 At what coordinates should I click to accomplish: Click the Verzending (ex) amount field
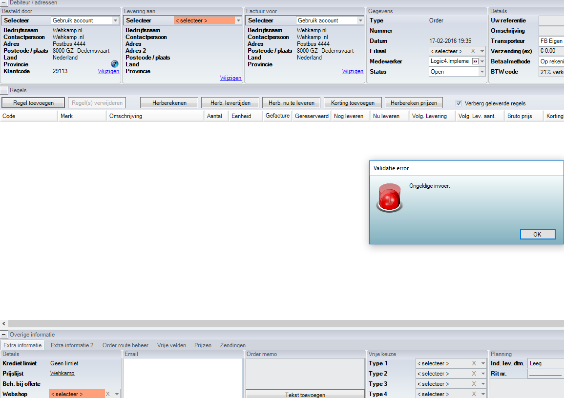pos(551,51)
